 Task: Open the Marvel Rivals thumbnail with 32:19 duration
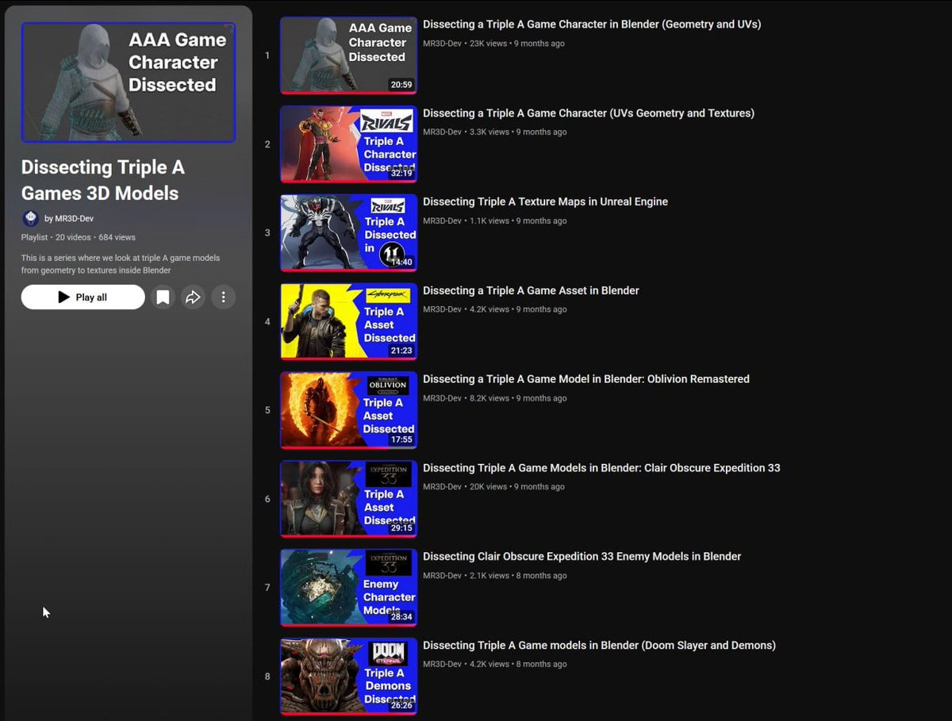coord(348,144)
